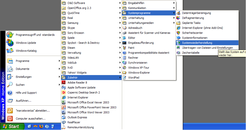Open the Sony Ericsson menu entry
This screenshot has height=130, width=246.
click(x=91, y=33)
